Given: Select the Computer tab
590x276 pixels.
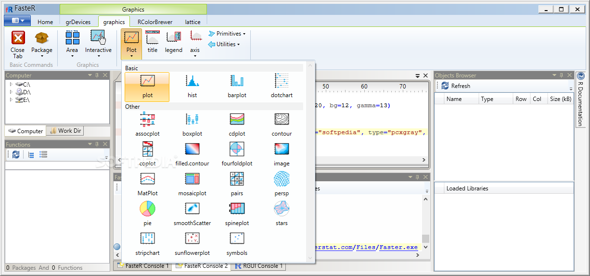Looking at the screenshot, I should tap(26, 131).
